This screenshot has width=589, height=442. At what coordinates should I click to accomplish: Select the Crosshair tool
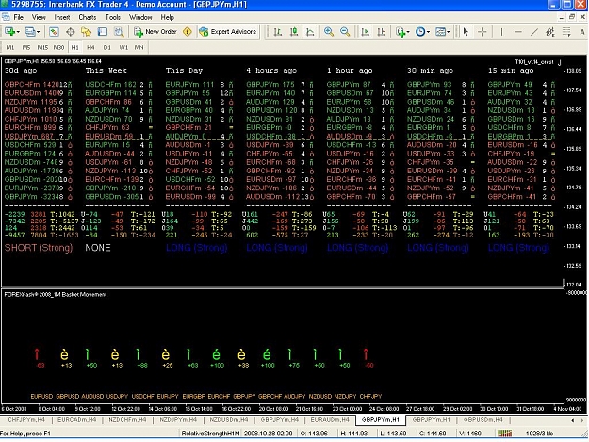coord(482,32)
